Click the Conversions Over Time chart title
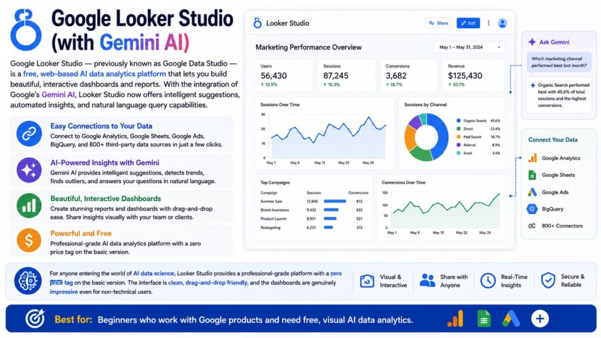 pos(403,182)
